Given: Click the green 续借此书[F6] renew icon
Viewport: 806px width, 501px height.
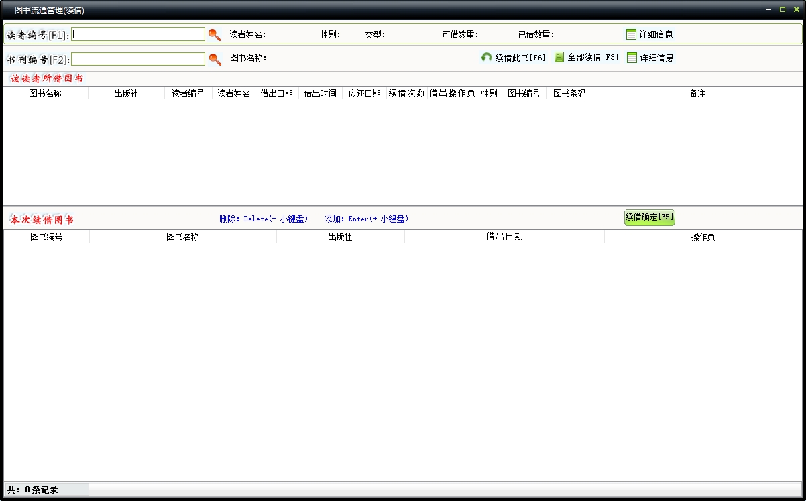Looking at the screenshot, I should coord(487,58).
